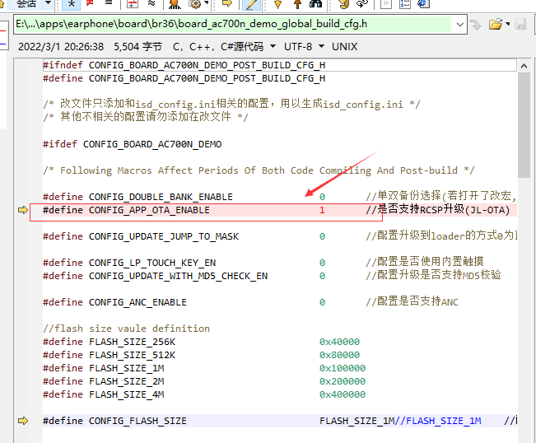536x443 pixels.
Task: Click CONFIG_UPDATE_WITH_MD5_CHECK_EN in the code
Action: pos(178,276)
